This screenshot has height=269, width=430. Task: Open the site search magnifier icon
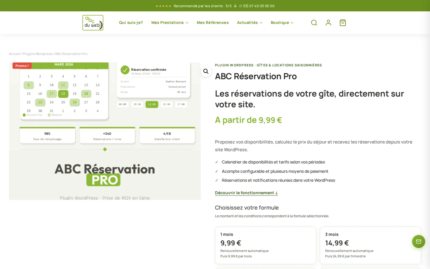tap(314, 23)
